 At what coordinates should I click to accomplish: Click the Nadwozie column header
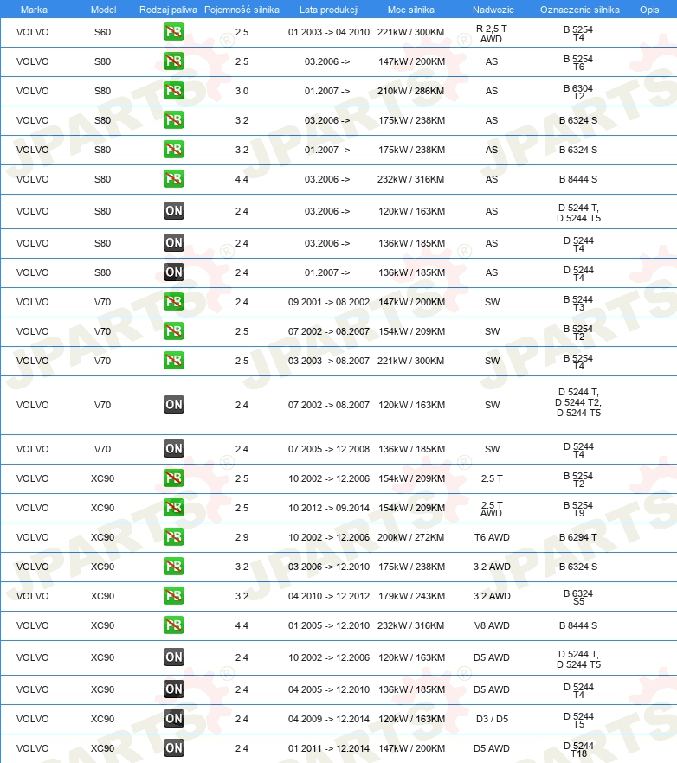pos(493,10)
